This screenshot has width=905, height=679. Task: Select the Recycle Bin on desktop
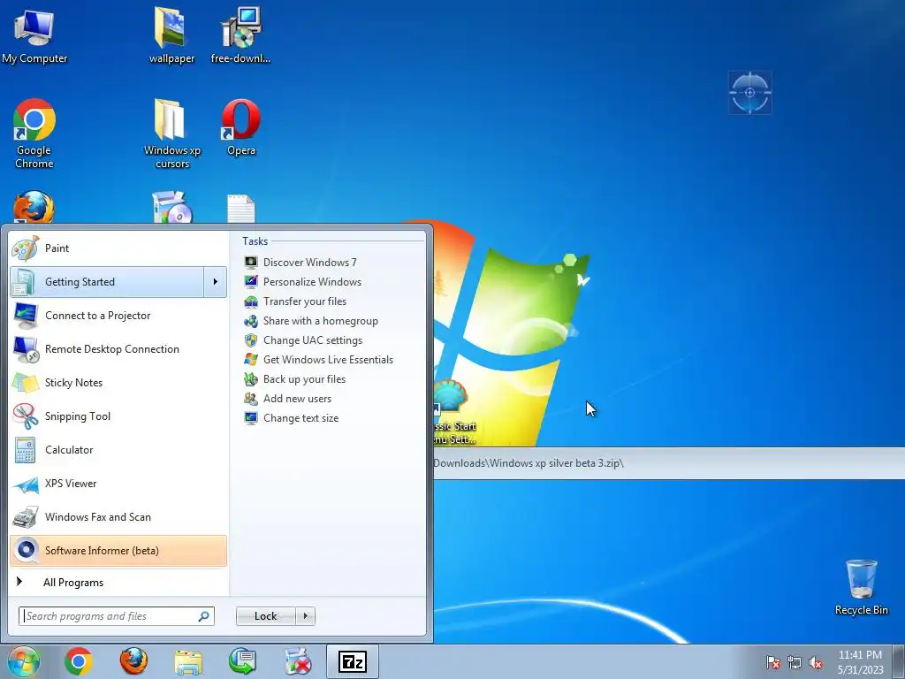861,588
